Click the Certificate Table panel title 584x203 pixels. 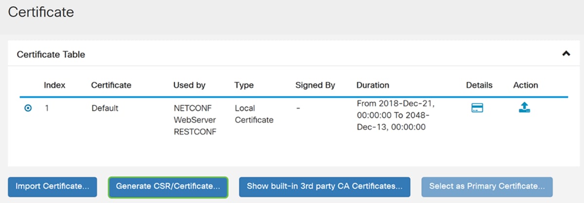(51, 55)
